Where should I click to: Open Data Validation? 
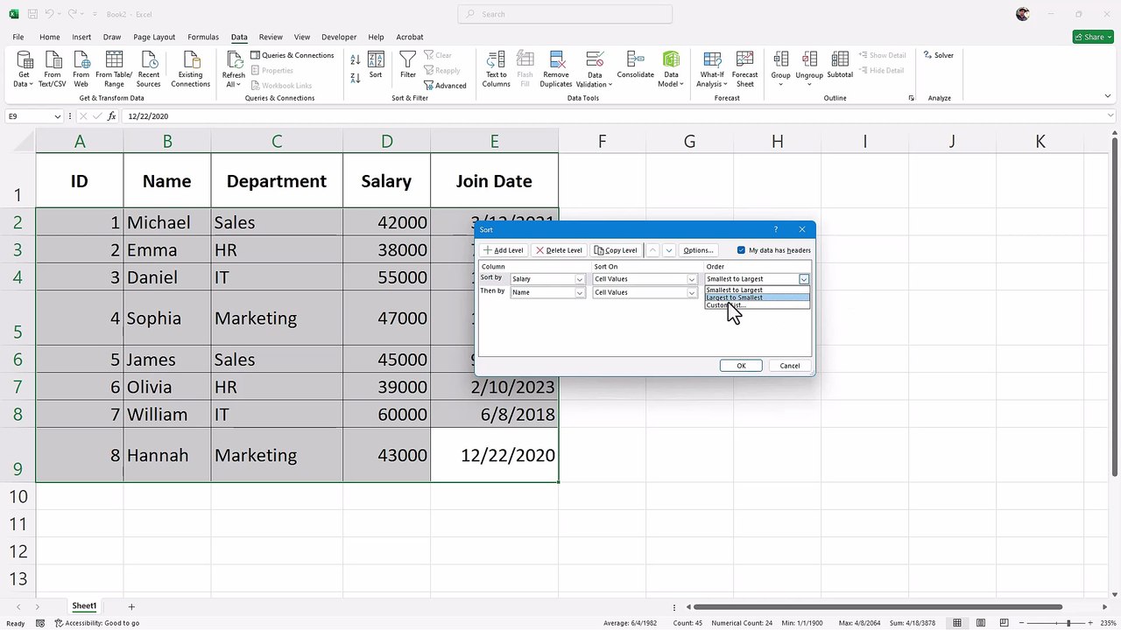click(595, 68)
